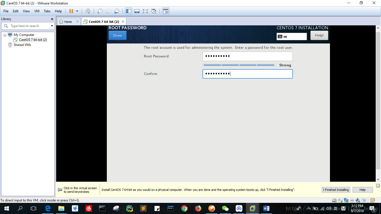Click the password strength bar
Viewport: 381px width, 214px height.
[x=239, y=65]
